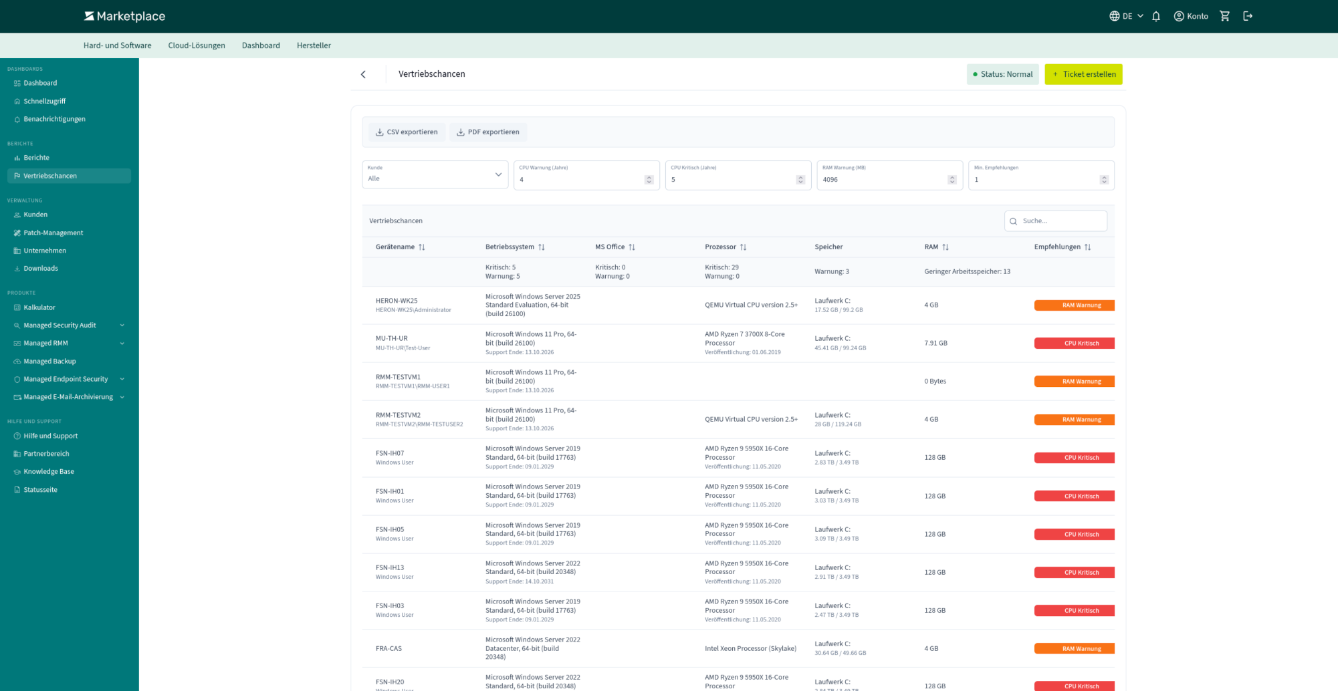Open the Kunde dropdown

coord(435,174)
